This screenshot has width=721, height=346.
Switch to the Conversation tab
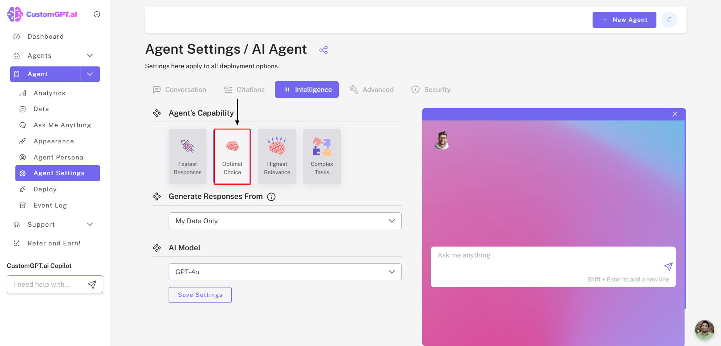pos(179,90)
